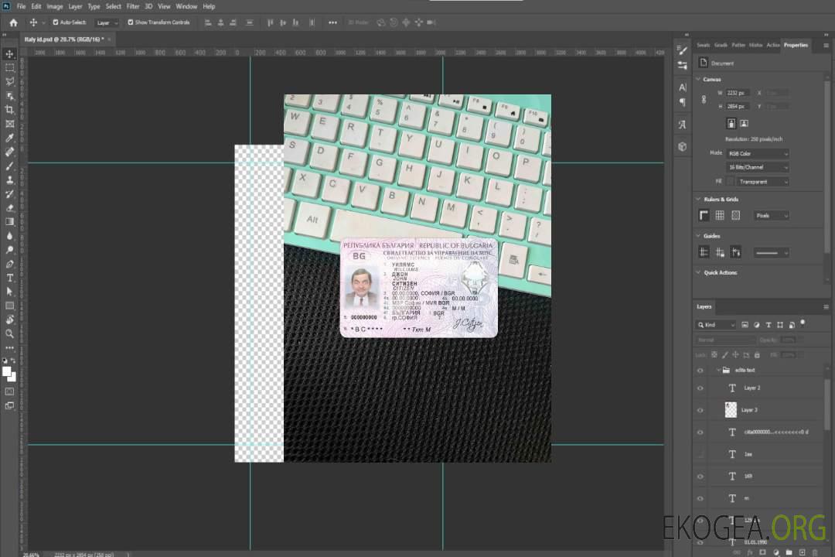This screenshot has height=557, width=835.
Task: Open the 3D panel cube icon
Action: point(682,146)
